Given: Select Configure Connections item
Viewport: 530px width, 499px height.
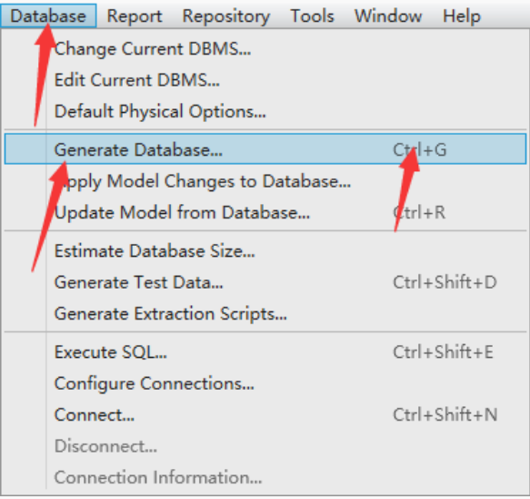Looking at the screenshot, I should tap(265, 383).
